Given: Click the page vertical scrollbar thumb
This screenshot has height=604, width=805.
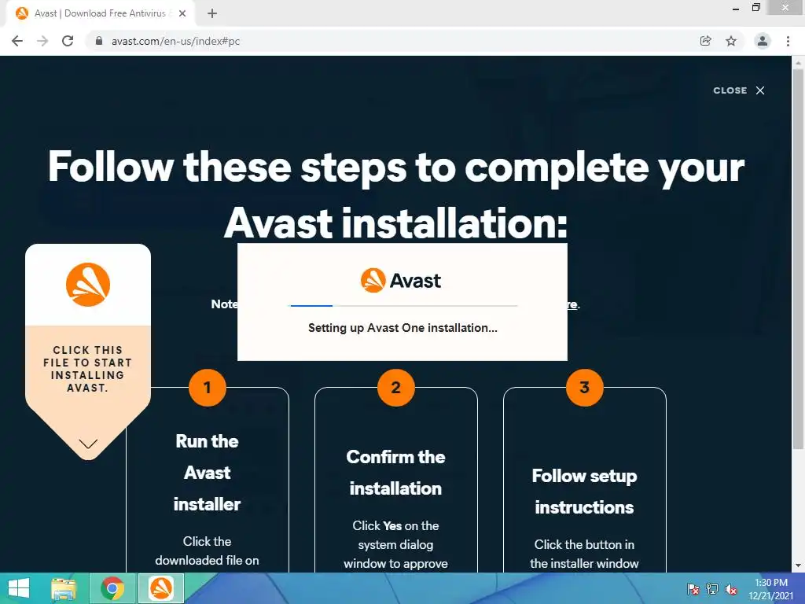Looking at the screenshot, I should (x=798, y=257).
